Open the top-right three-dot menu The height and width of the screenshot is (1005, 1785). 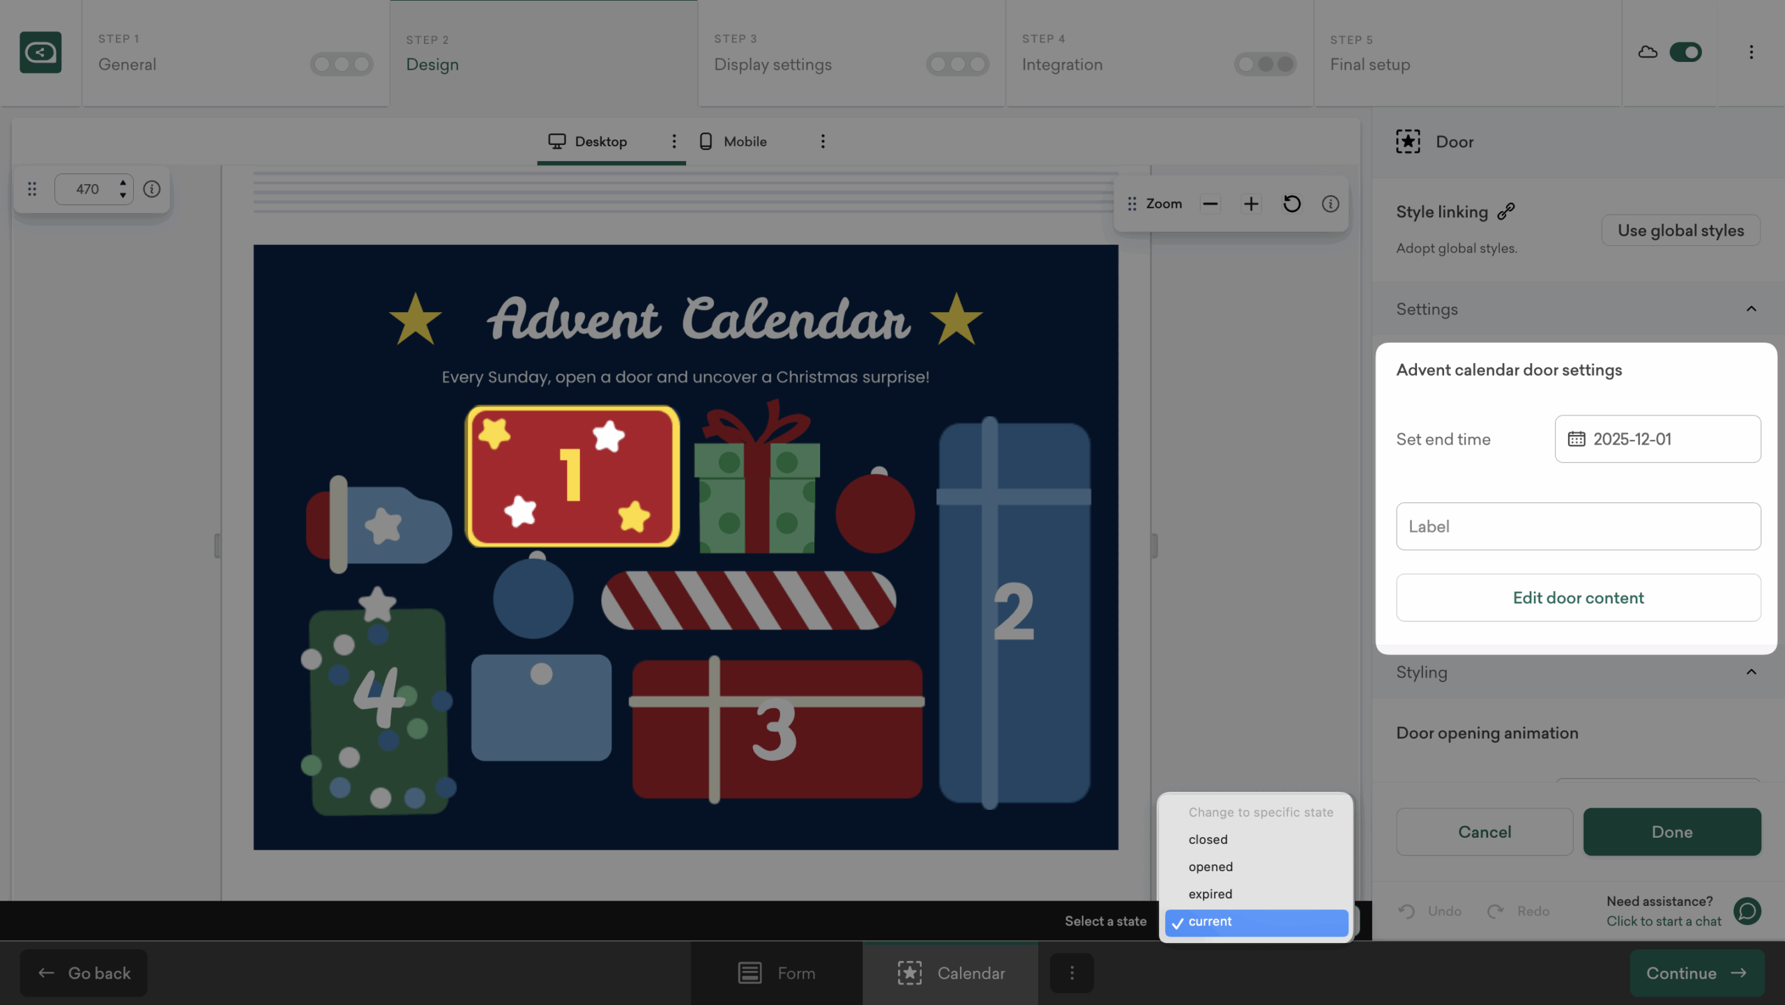click(x=1751, y=52)
